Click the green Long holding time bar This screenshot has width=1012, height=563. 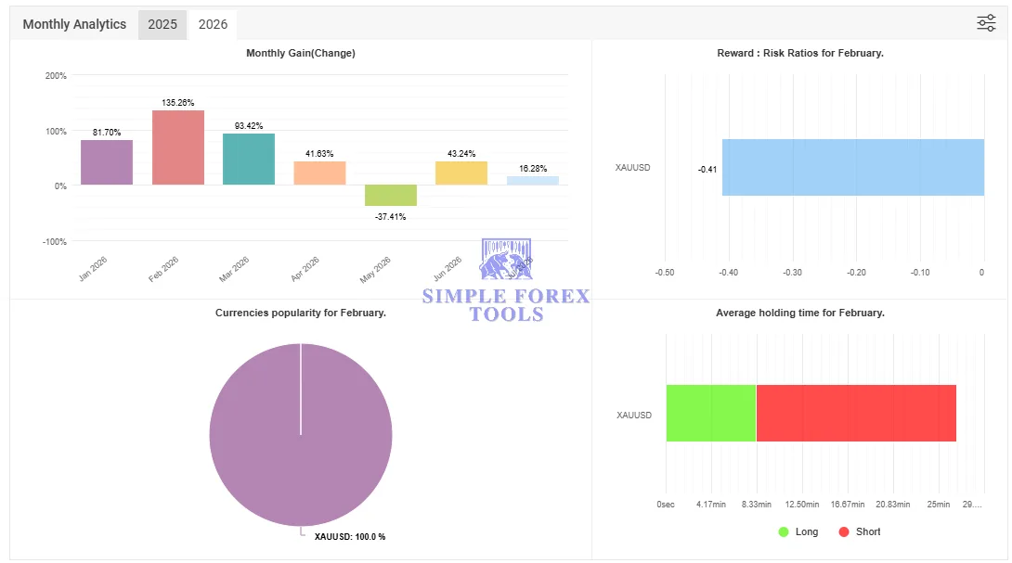pos(710,414)
